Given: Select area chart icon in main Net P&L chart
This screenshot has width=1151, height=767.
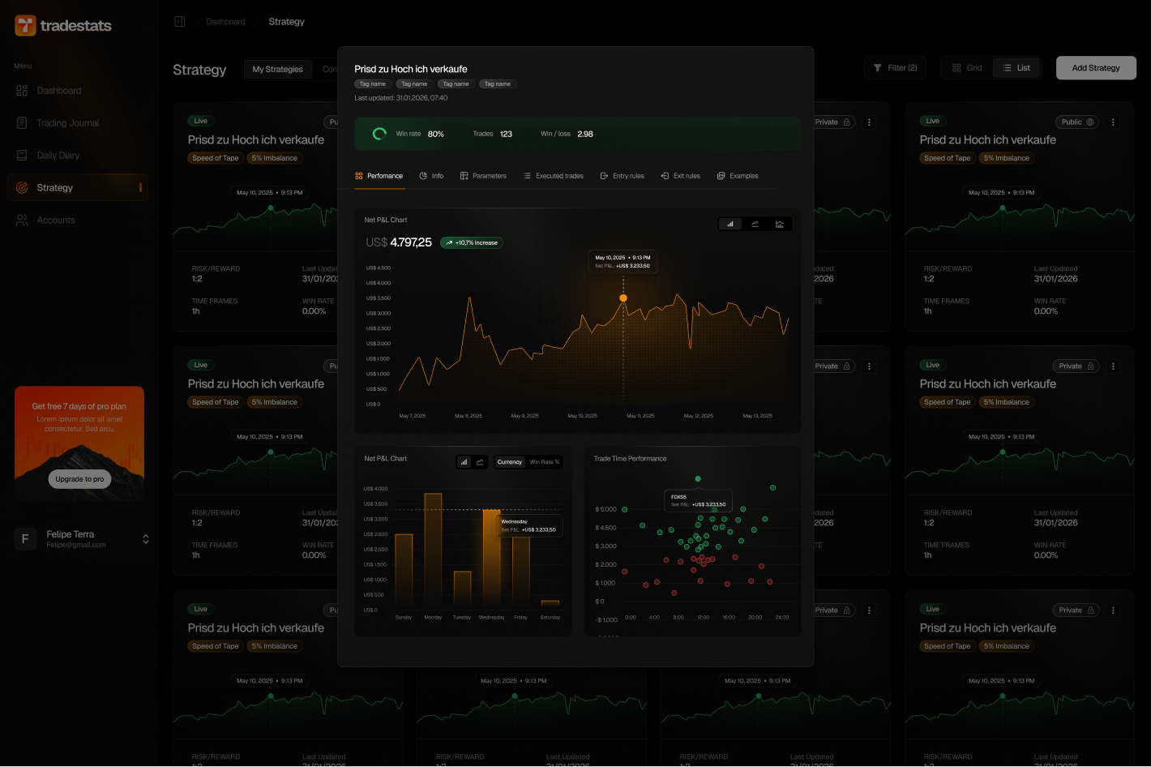Looking at the screenshot, I should pyautogui.click(x=780, y=225).
